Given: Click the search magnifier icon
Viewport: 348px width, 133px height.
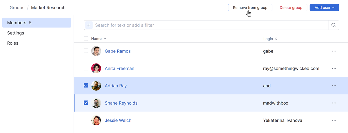Looking at the screenshot, I should [334, 25].
